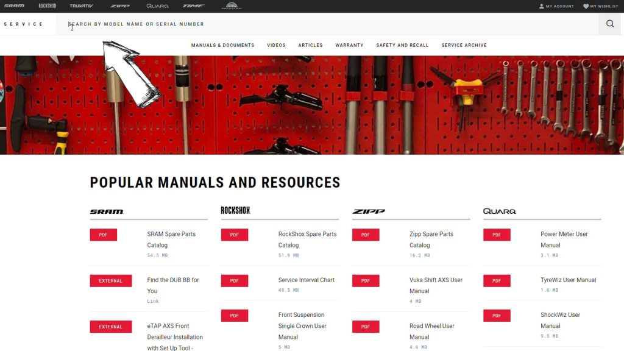Open Road Wheel User Manual link
The height and width of the screenshot is (351, 624).
pos(431,331)
